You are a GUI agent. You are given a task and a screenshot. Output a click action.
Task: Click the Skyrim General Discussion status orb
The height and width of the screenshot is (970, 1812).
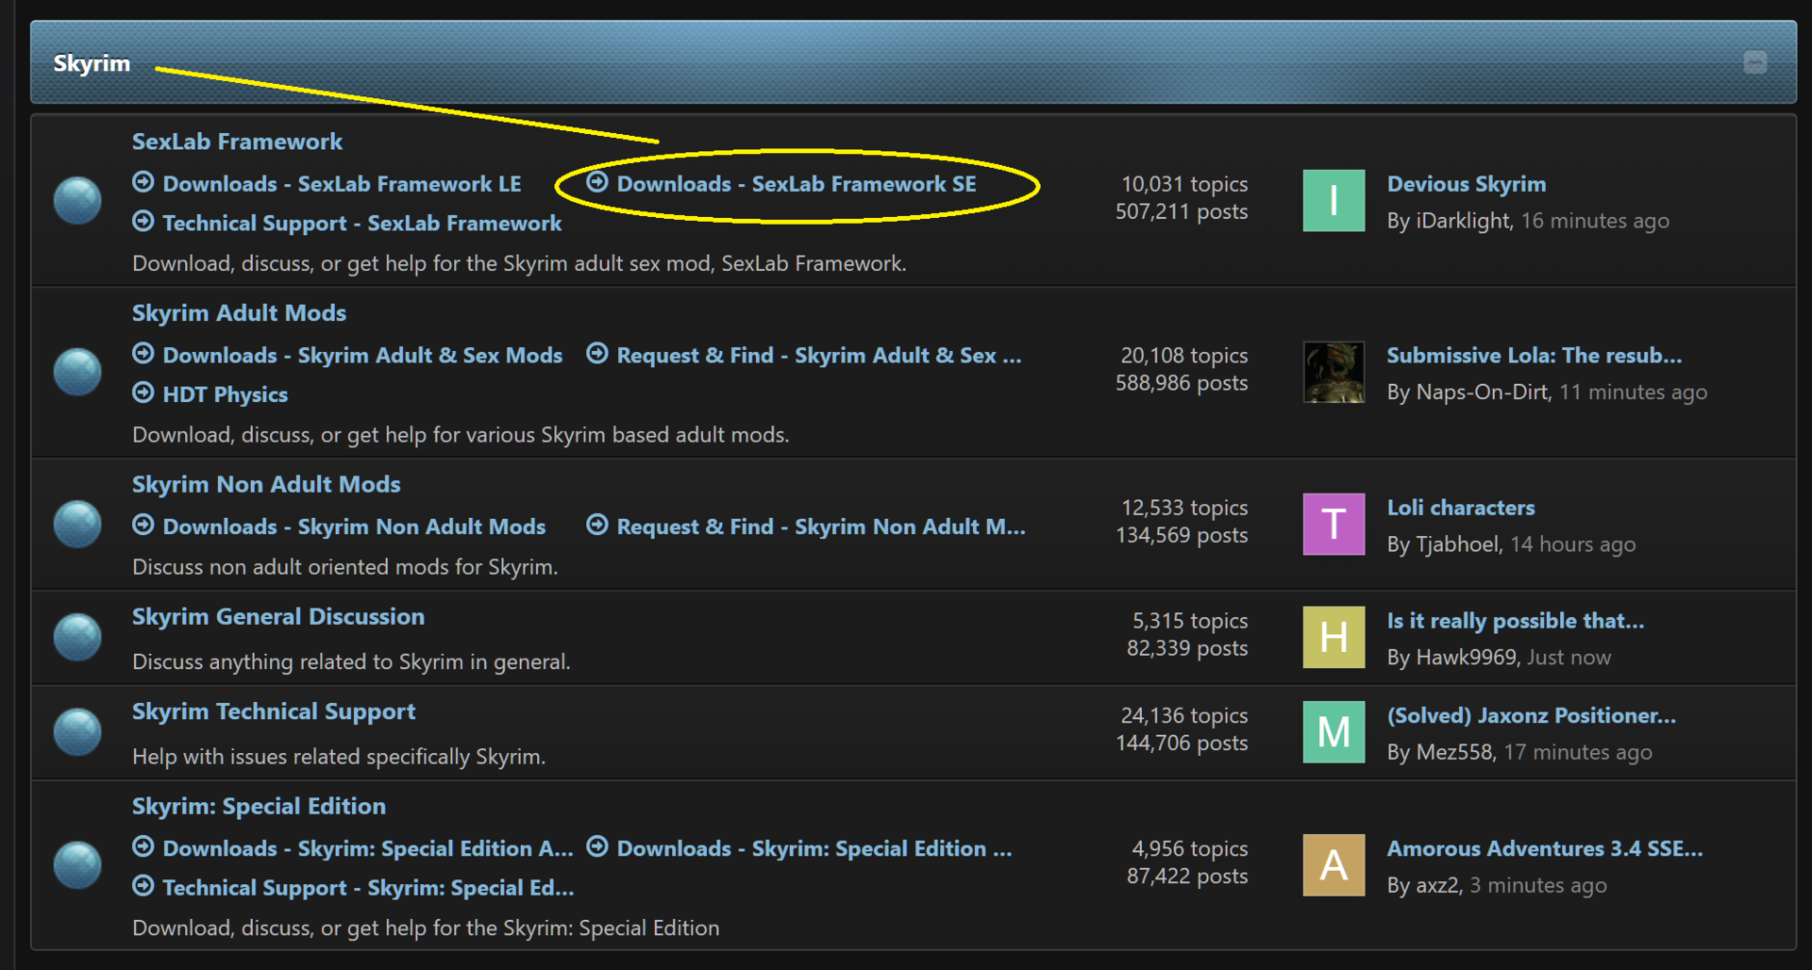(77, 637)
